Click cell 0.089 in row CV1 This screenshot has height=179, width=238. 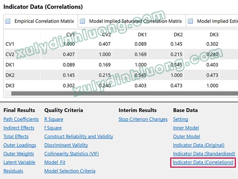[x=141, y=44]
